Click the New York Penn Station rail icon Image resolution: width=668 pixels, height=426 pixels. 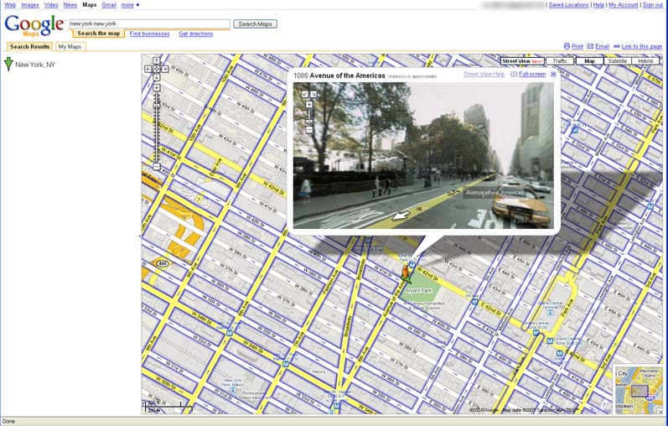tap(233, 389)
